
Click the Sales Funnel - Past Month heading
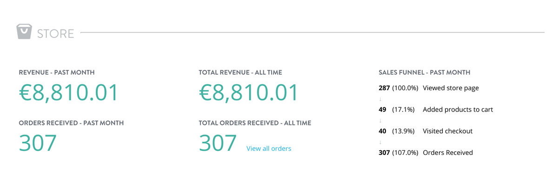click(425, 73)
